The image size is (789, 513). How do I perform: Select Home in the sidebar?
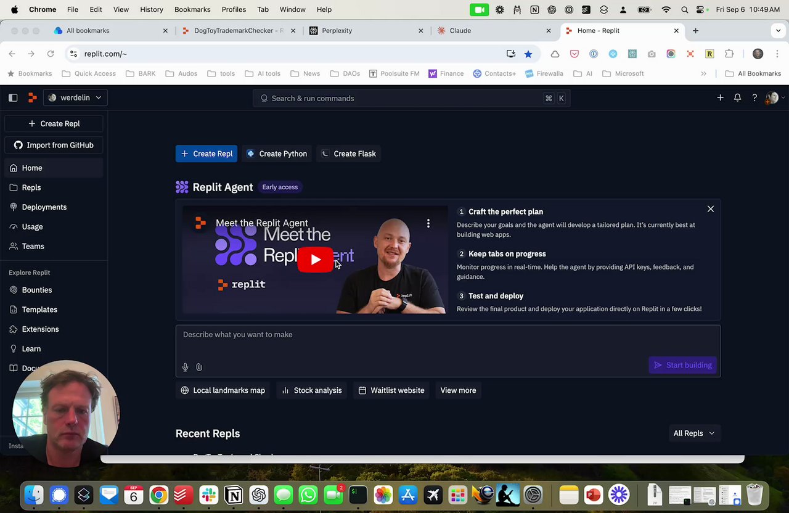click(54, 168)
